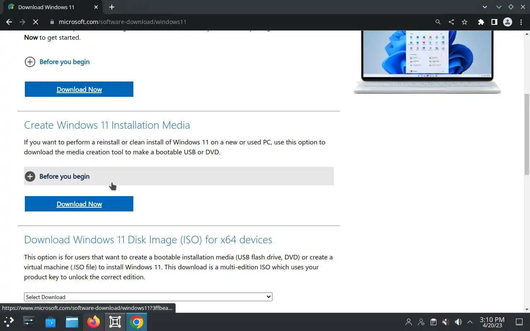The image size is (530, 331).
Task: Open the application launcher in the taskbar
Action: [x=9, y=322]
